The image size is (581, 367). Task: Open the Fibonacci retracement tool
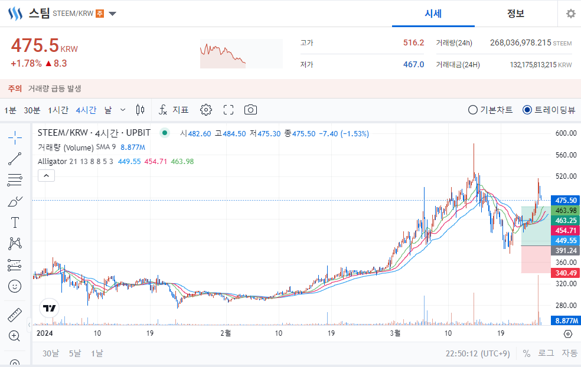coord(15,179)
